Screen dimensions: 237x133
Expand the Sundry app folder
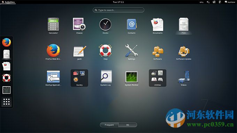click(x=79, y=78)
